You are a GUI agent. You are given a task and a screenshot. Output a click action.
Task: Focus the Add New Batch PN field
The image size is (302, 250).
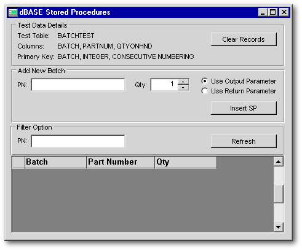pyautogui.click(x=78, y=85)
